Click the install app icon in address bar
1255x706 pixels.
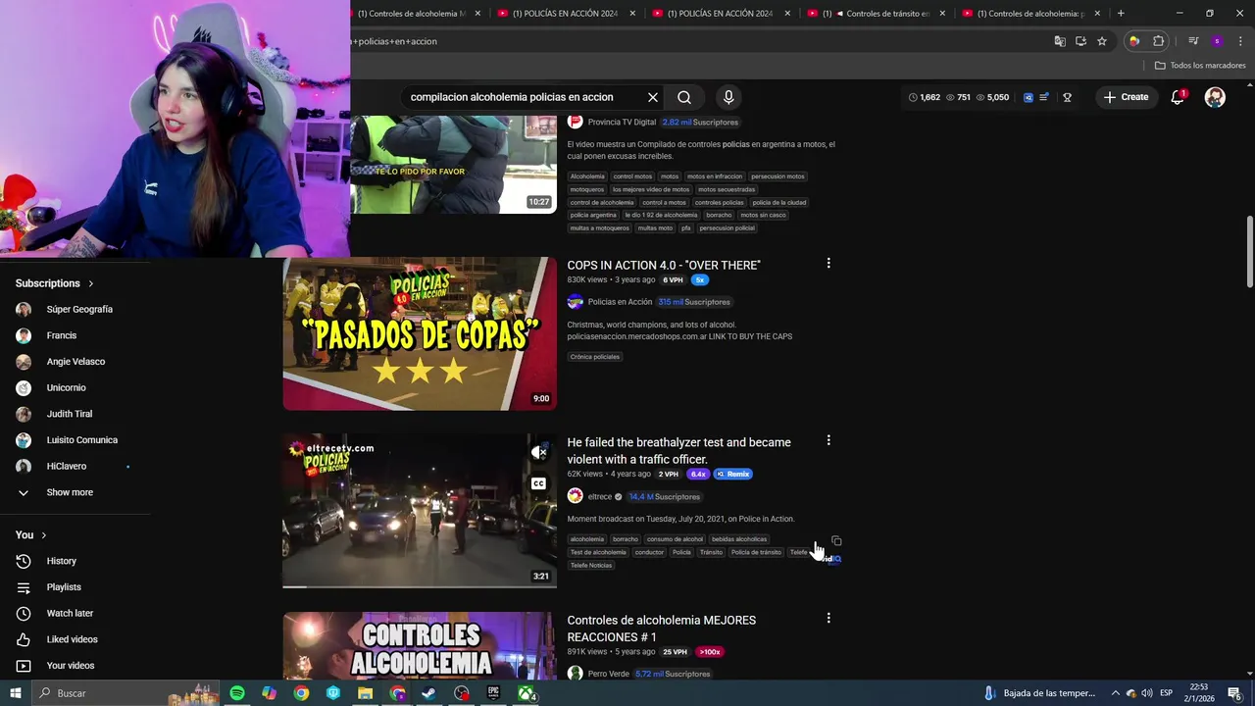(1080, 41)
